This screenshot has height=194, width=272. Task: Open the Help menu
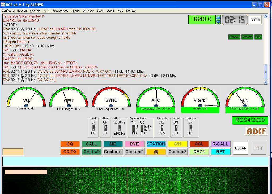(x=120, y=11)
